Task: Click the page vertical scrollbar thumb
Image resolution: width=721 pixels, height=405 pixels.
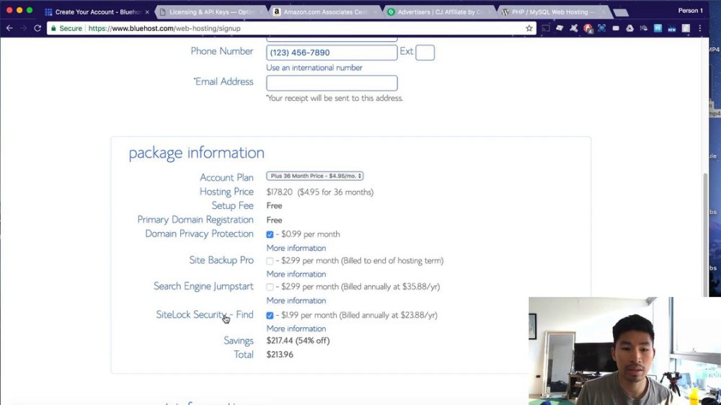Action: (706, 234)
